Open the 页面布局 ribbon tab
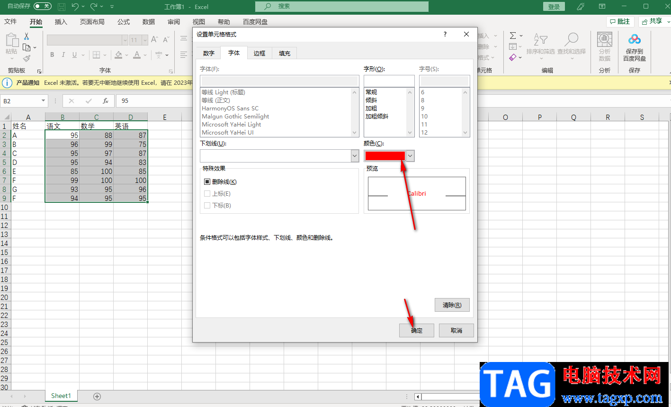 pos(92,22)
